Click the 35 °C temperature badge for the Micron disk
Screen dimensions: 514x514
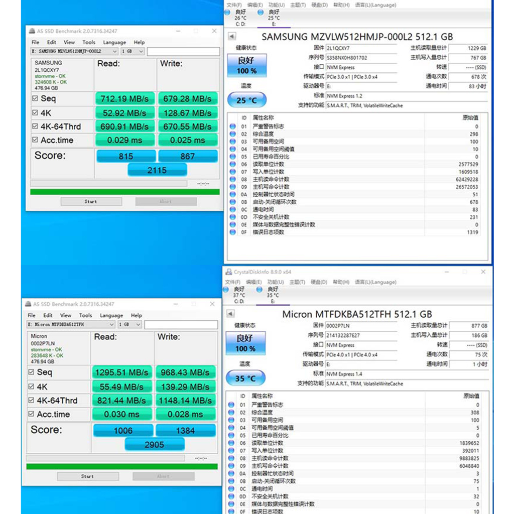(245, 378)
